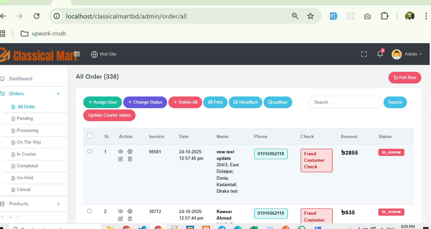Viewport: 431px width, 229px height.
Task: Click the edit pencil icon for order 1
Action: pos(121,159)
